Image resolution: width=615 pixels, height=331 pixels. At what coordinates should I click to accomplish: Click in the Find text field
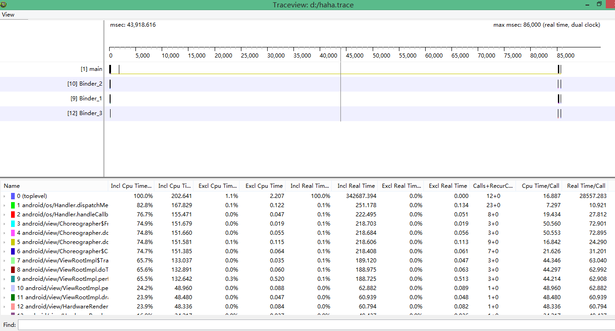pyautogui.click(x=313, y=325)
